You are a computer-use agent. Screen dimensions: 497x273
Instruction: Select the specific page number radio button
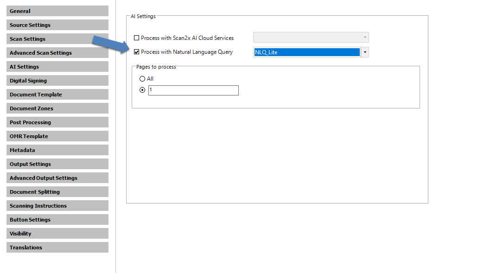coord(142,90)
